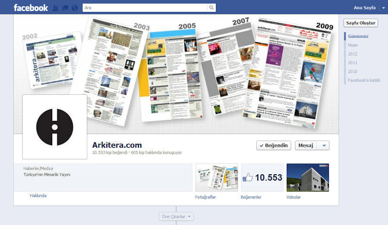Click the Beğenenler label

251,197
